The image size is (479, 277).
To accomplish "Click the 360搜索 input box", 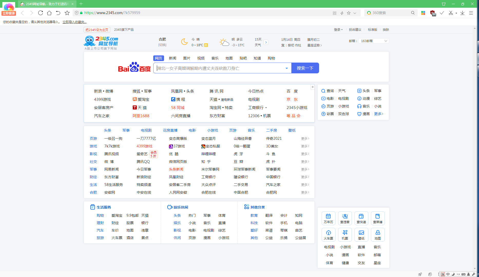I will pyautogui.click(x=390, y=13).
